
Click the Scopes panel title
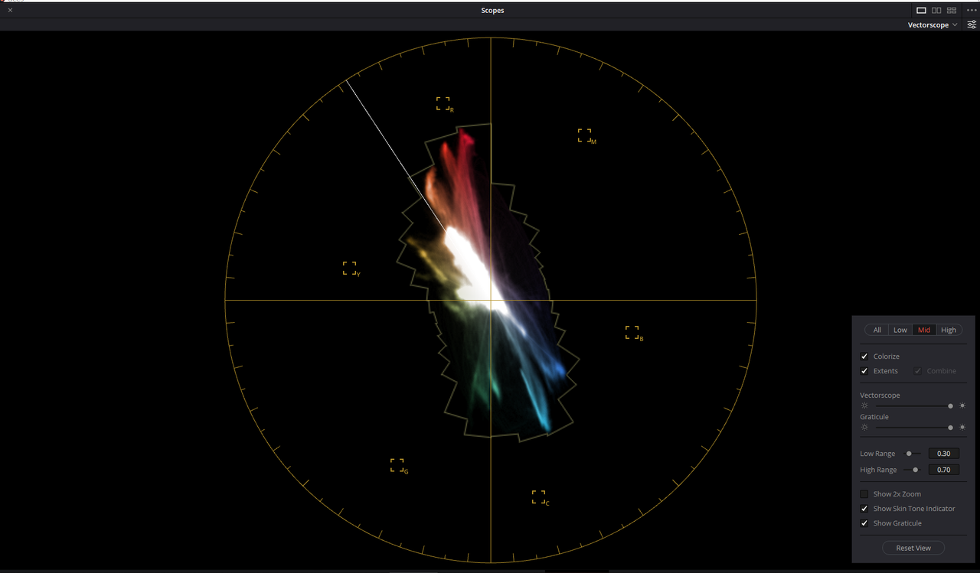pos(492,11)
